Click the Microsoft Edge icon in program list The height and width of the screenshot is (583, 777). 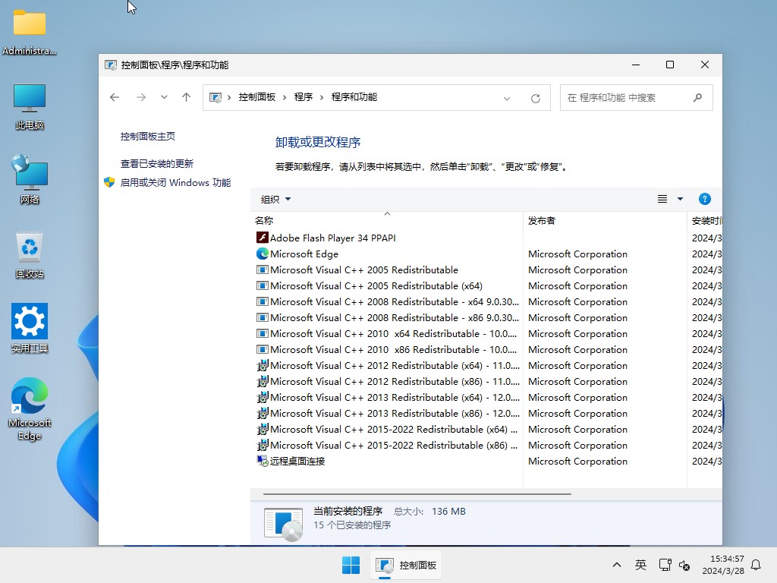click(x=262, y=254)
